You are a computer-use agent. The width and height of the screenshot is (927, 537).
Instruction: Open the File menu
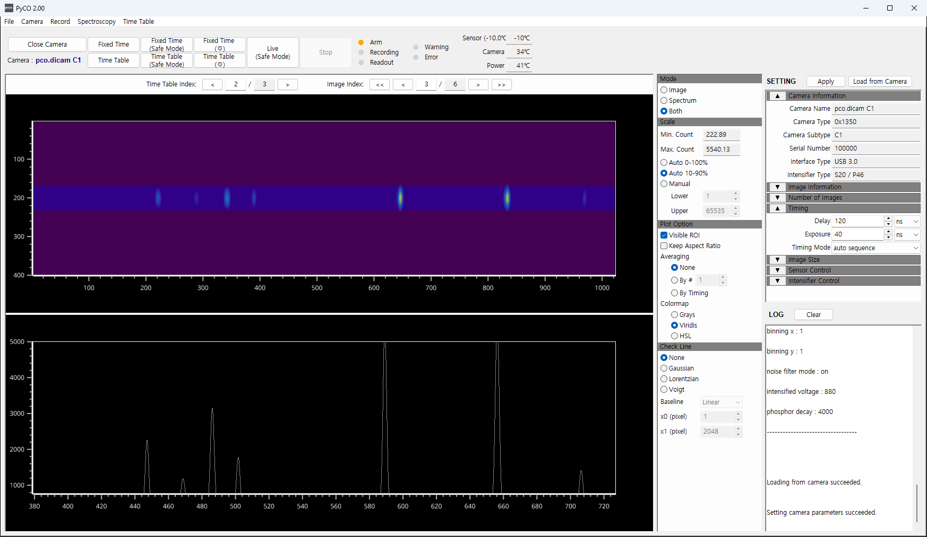coord(9,22)
